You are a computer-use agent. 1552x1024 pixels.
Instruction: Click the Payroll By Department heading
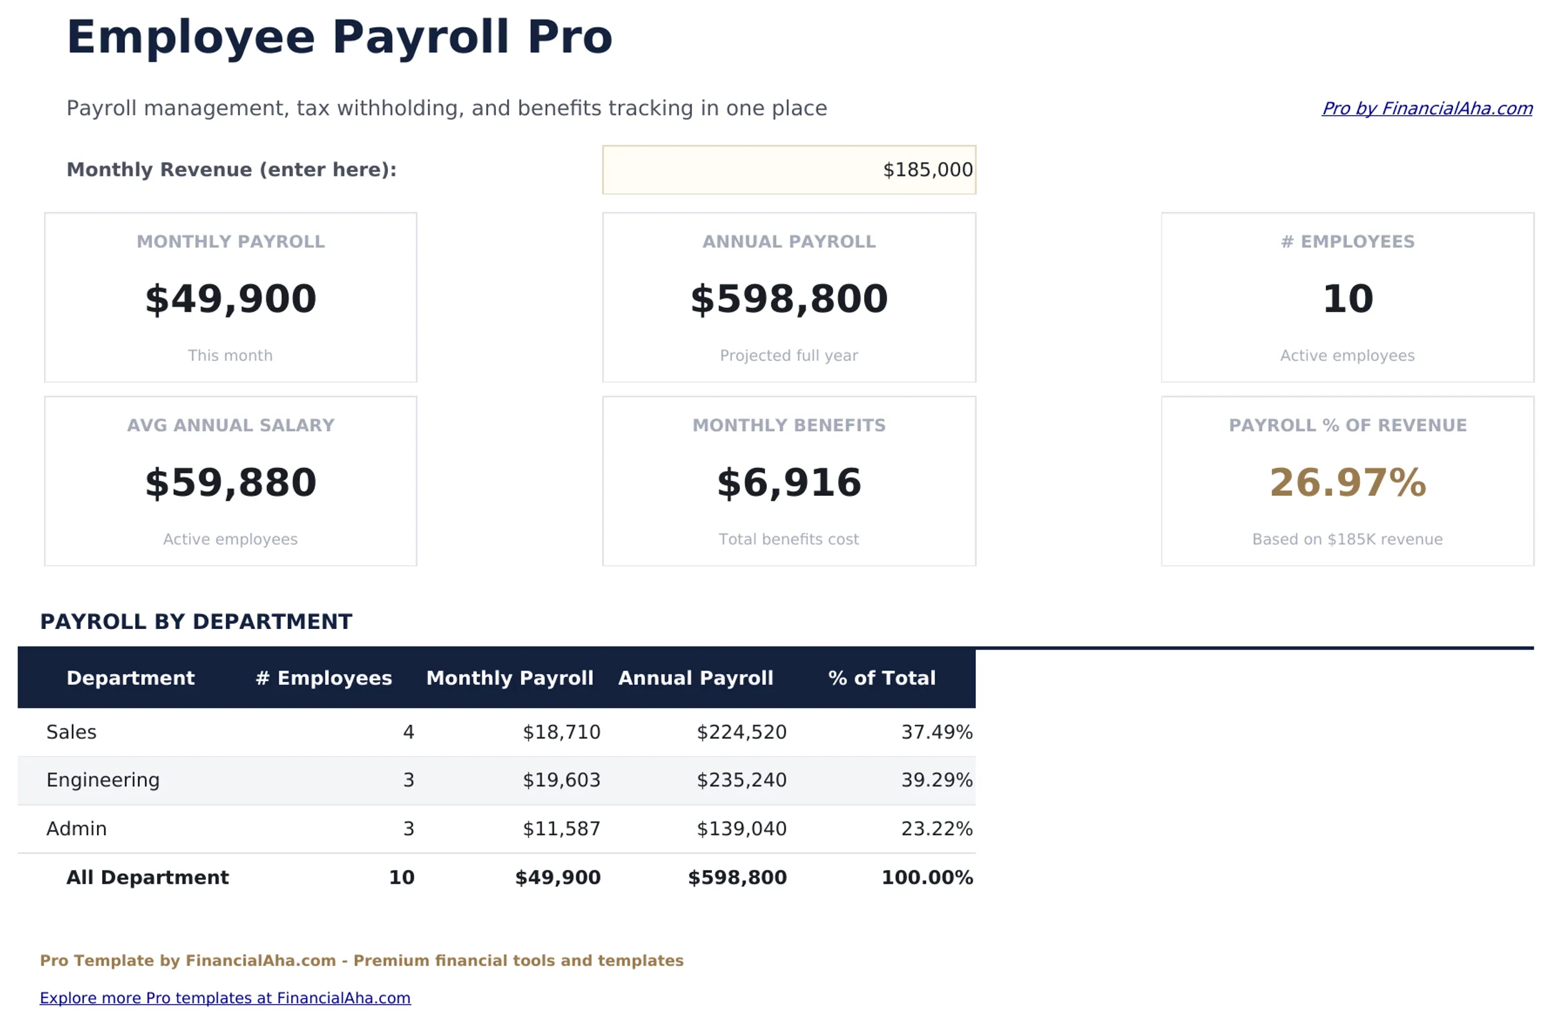tap(197, 621)
